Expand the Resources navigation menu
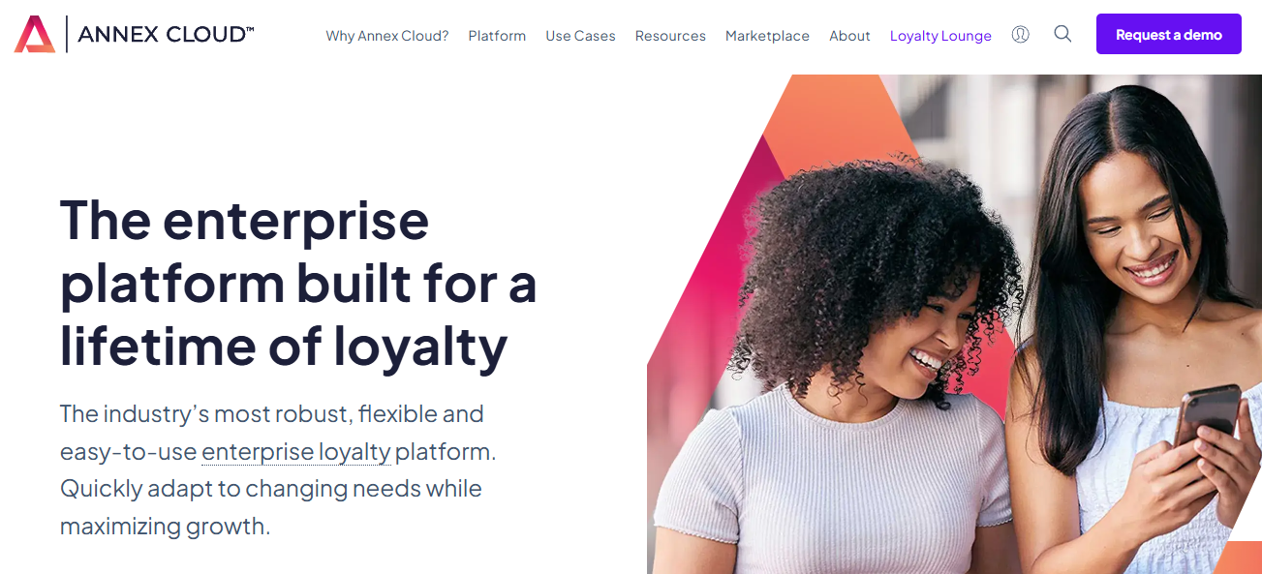The width and height of the screenshot is (1262, 574). (x=670, y=36)
